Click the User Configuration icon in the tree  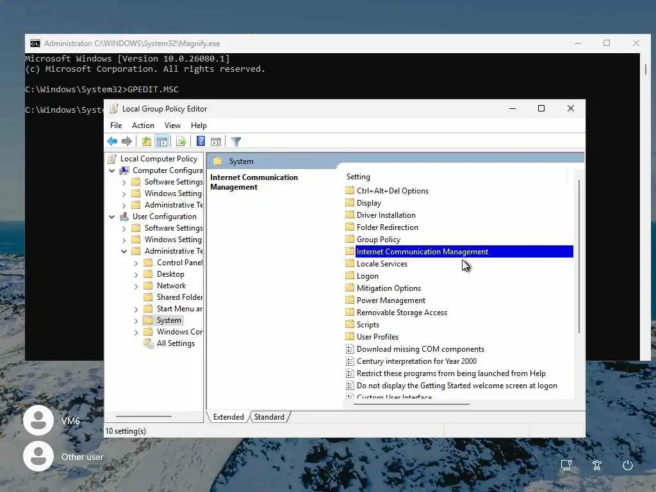tap(124, 217)
